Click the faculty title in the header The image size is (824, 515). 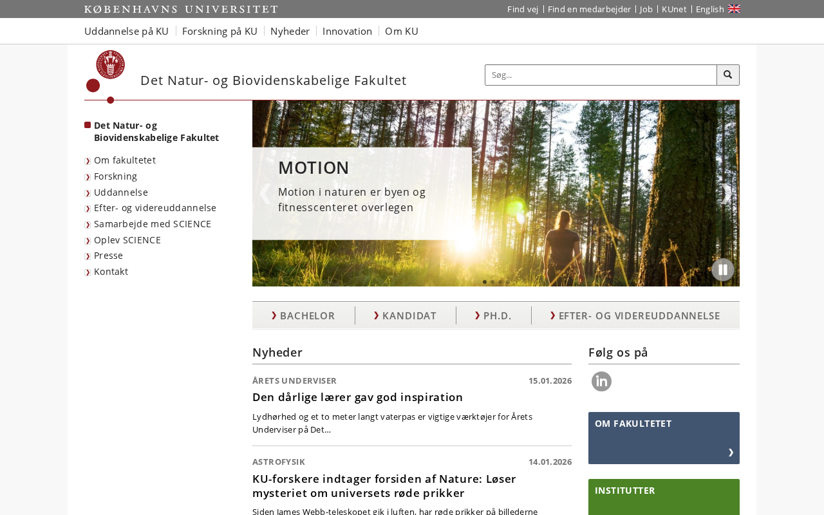click(274, 80)
